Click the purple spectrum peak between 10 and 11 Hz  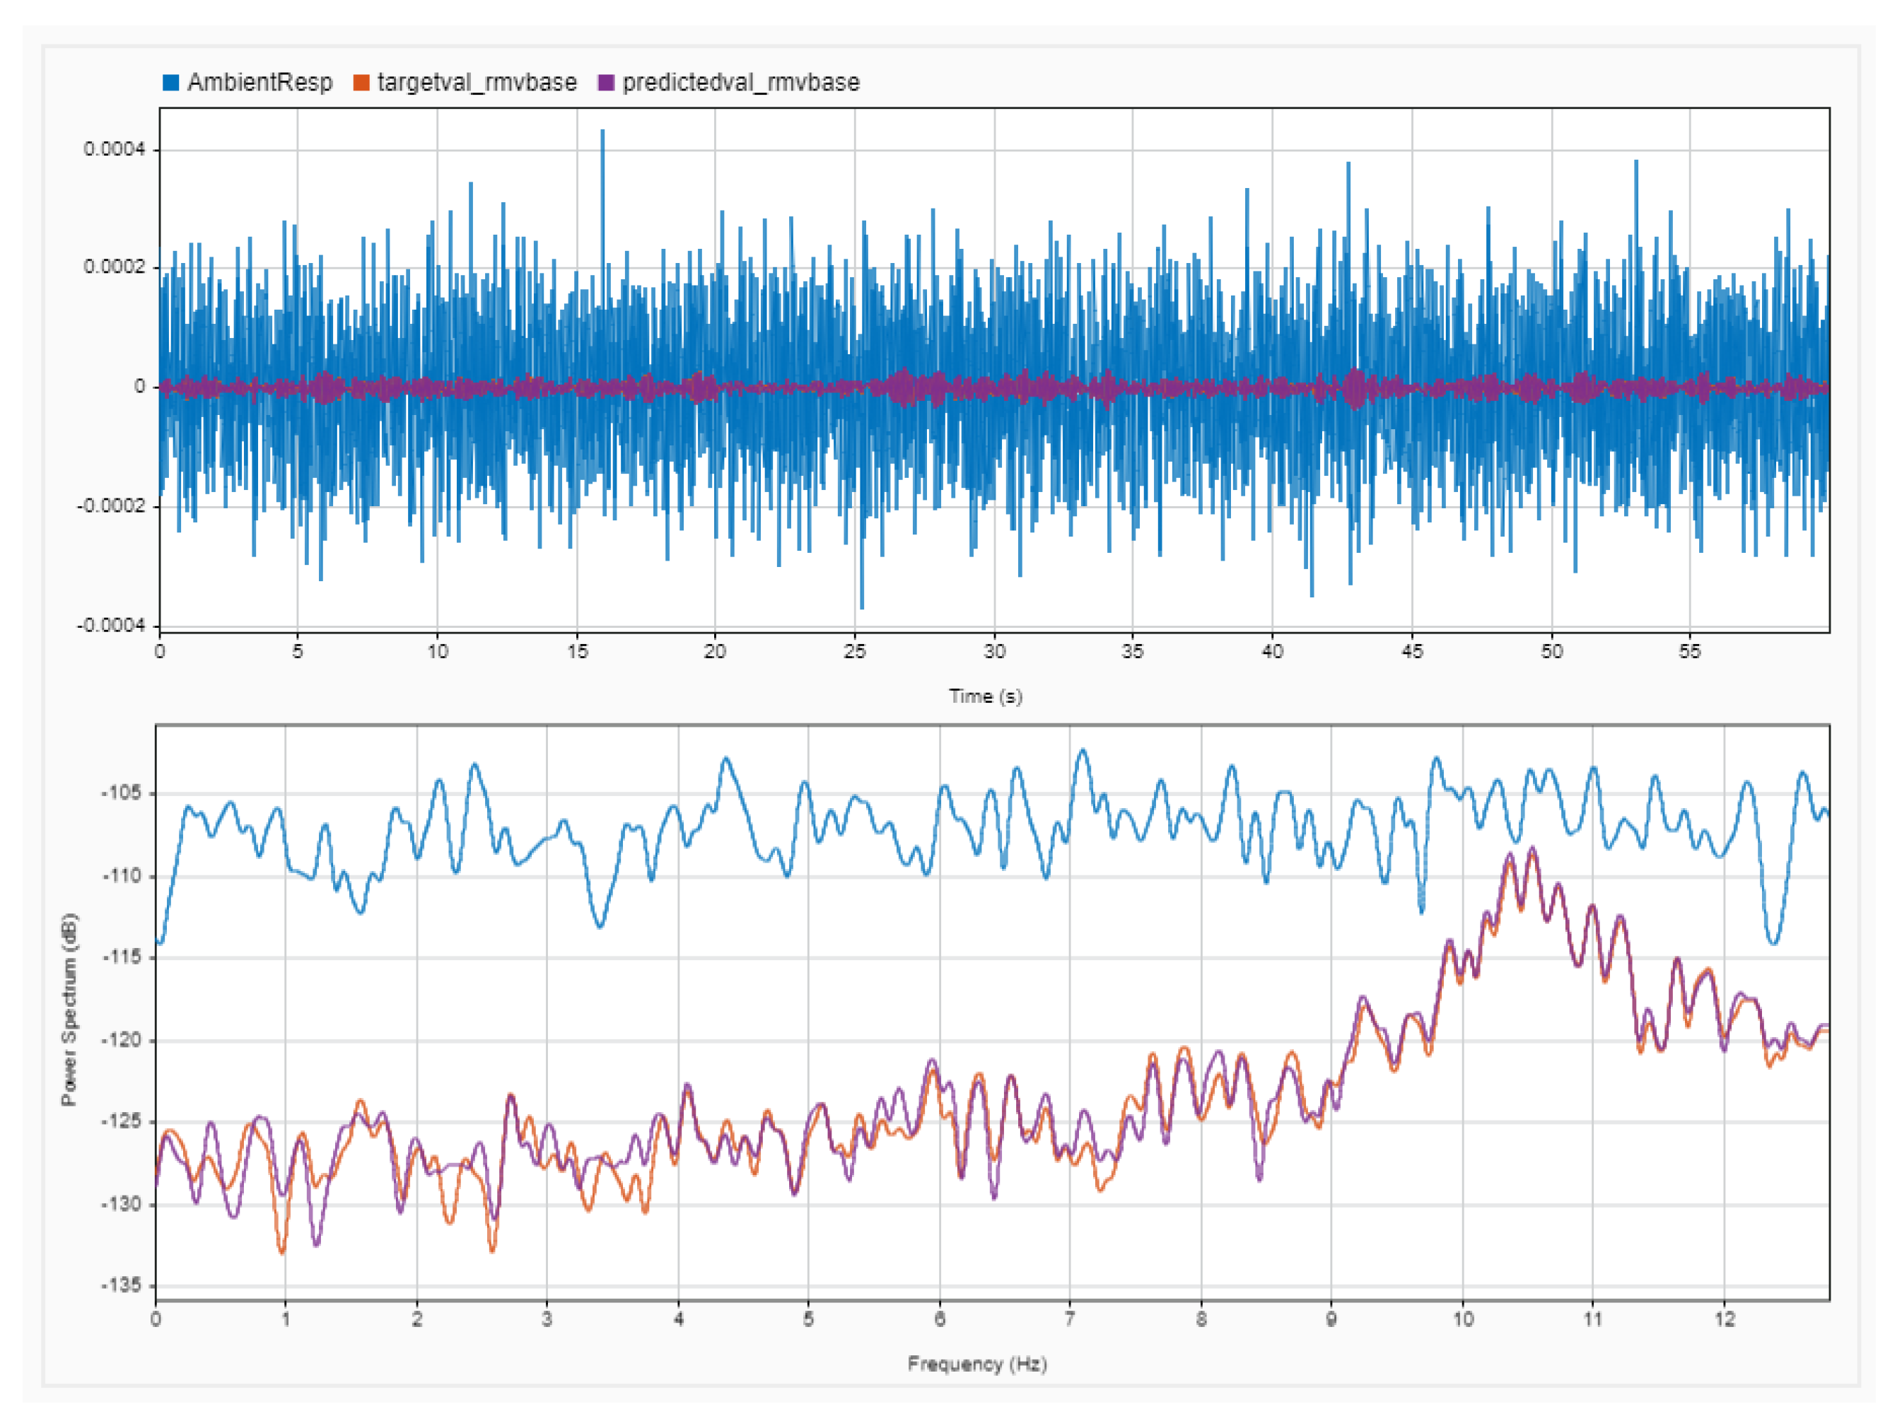(x=1533, y=849)
